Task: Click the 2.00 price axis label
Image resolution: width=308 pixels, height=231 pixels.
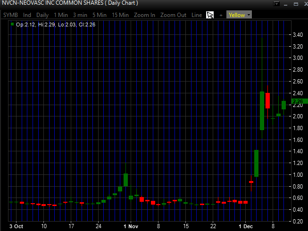Action: click(x=298, y=116)
